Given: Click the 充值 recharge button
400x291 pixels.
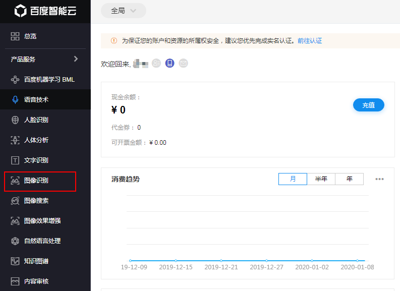Looking at the screenshot, I should pos(368,105).
